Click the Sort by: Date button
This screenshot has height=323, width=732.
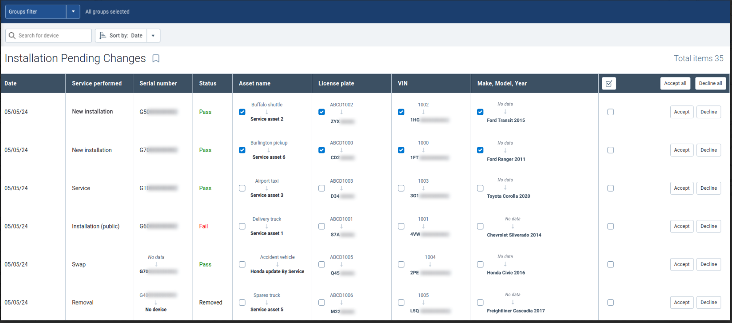121,36
